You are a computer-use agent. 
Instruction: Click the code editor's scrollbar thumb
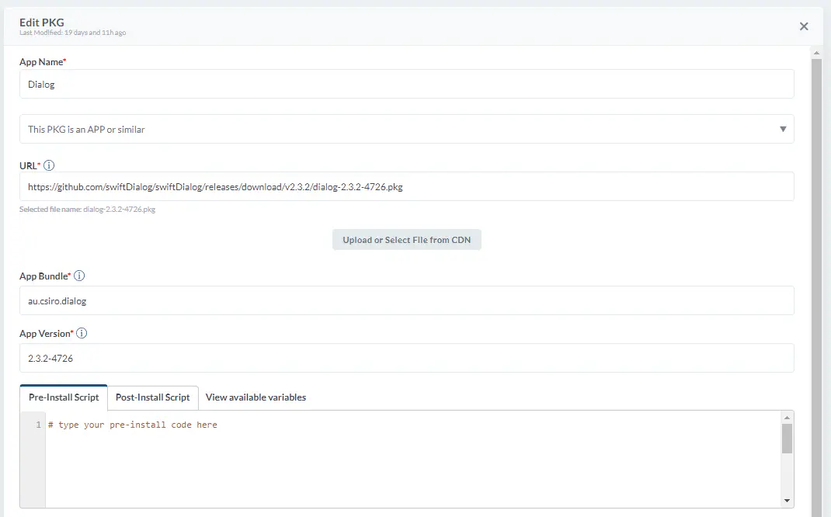(x=787, y=439)
